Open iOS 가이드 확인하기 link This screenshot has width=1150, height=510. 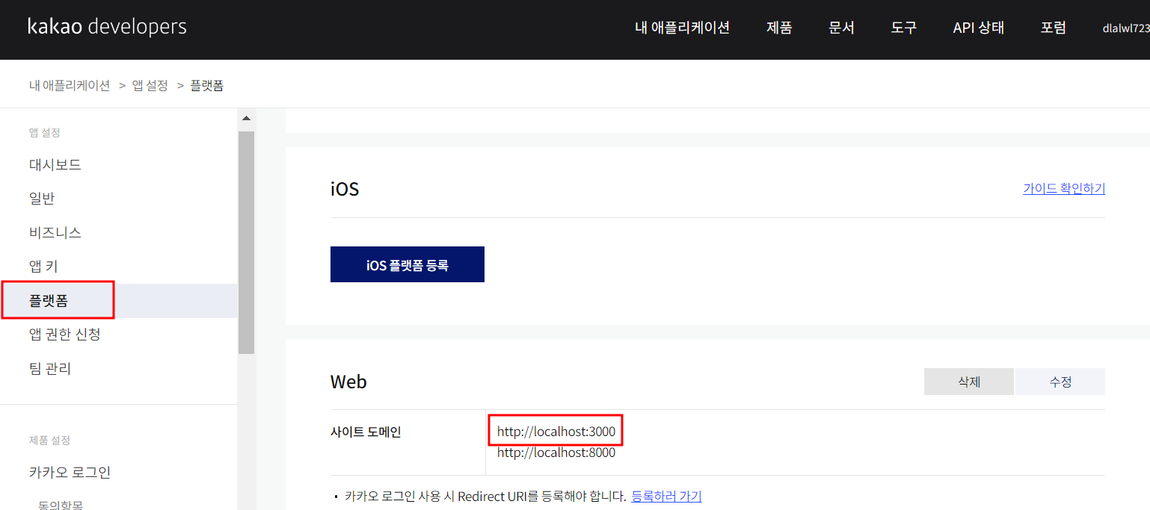(1064, 188)
